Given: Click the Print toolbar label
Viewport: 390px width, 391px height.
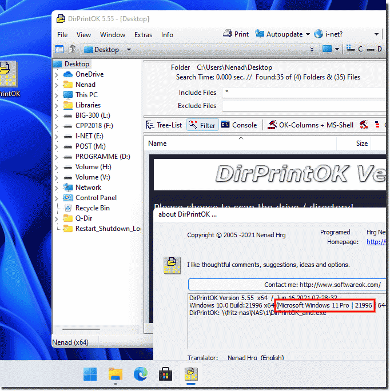Looking at the screenshot, I should [x=241, y=34].
